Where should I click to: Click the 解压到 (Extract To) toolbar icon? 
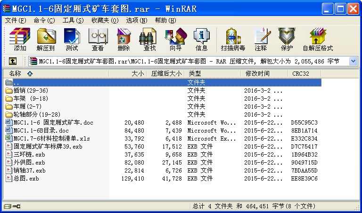46,36
